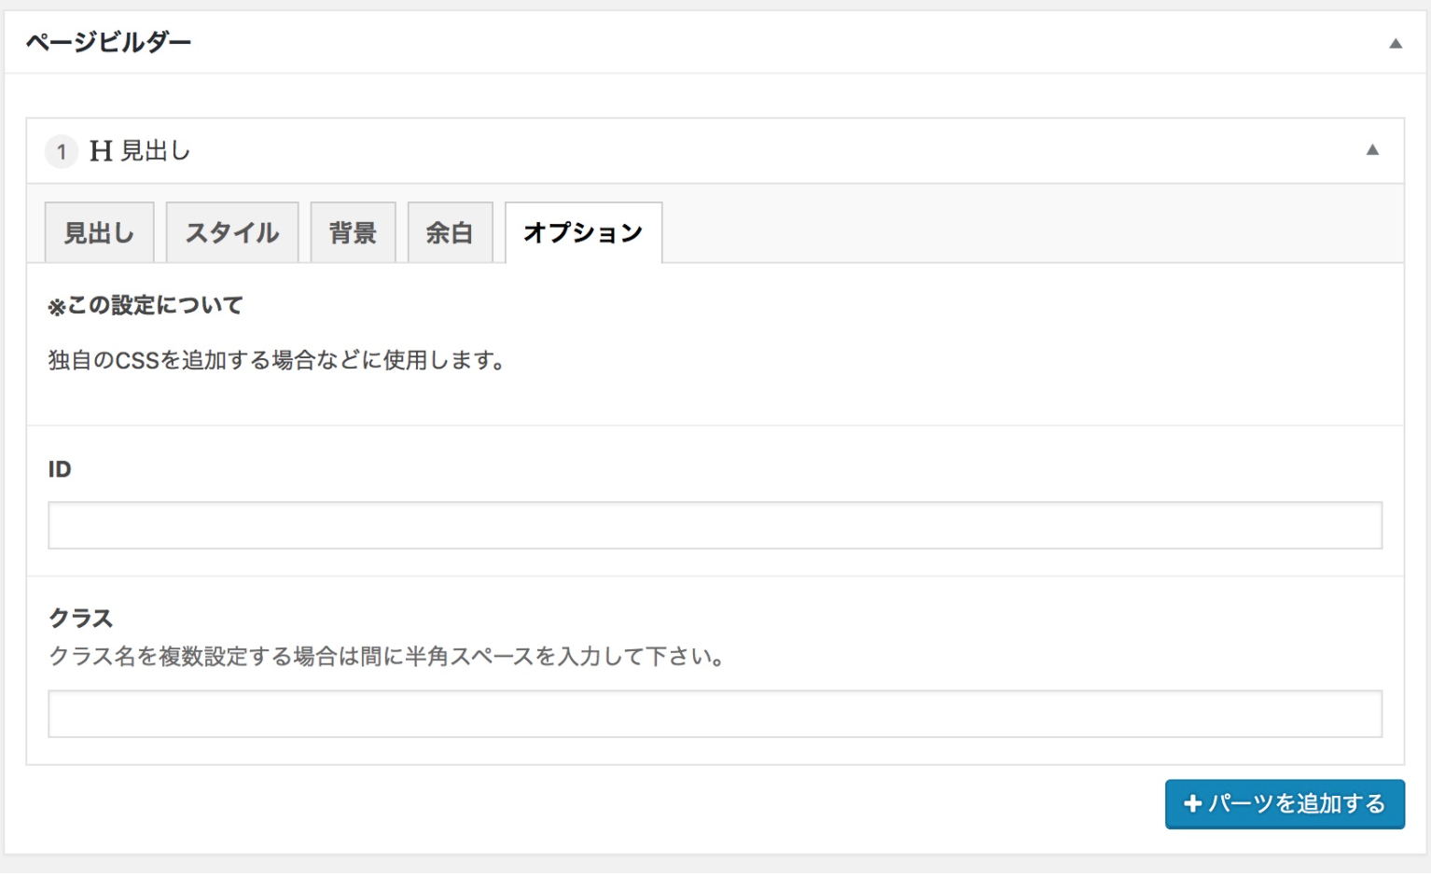Click the ページビルダー panel title

coord(108,42)
